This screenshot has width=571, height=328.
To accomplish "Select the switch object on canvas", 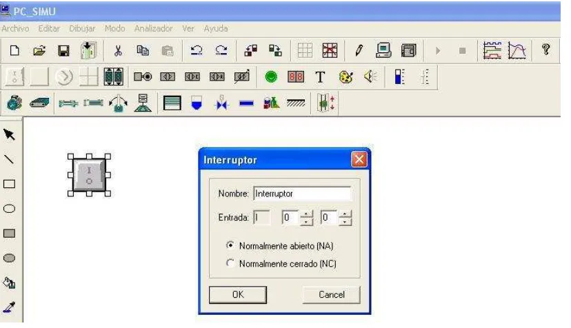I will (x=89, y=175).
